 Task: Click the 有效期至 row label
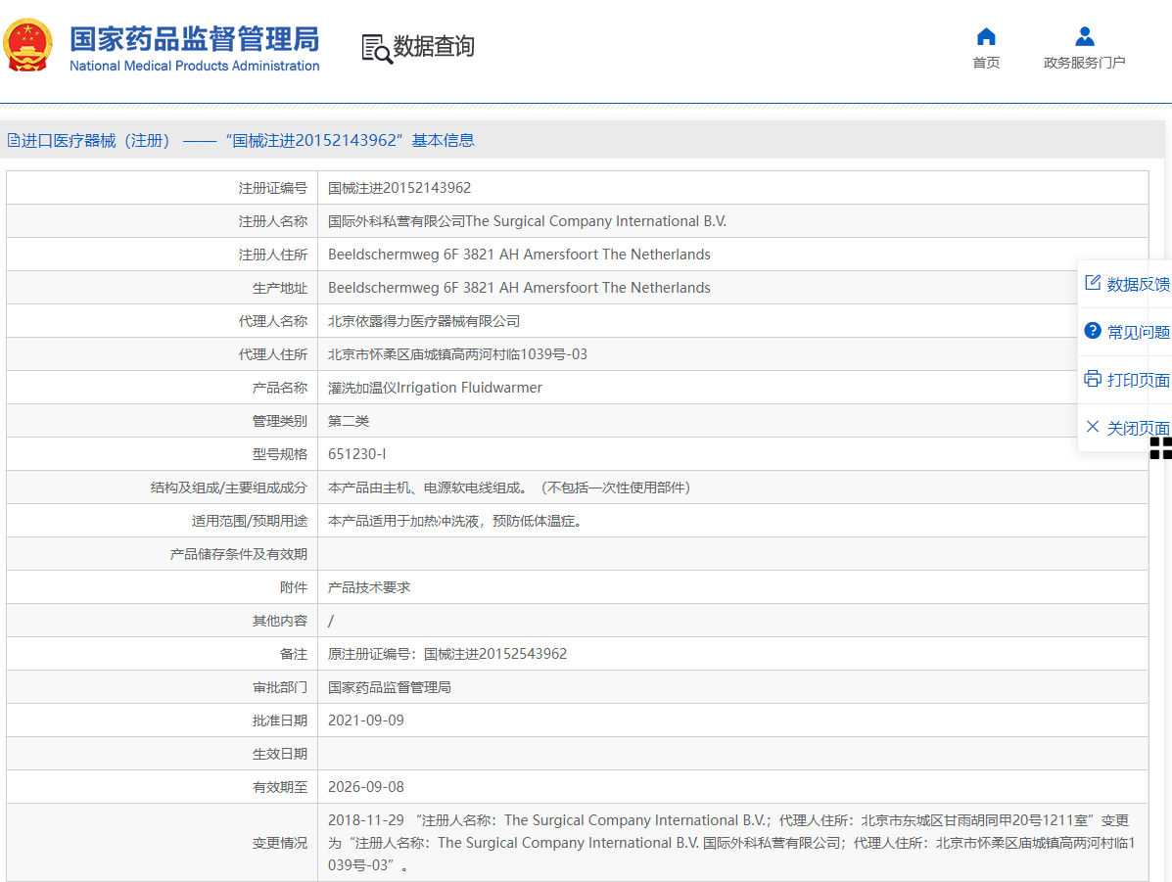[280, 787]
